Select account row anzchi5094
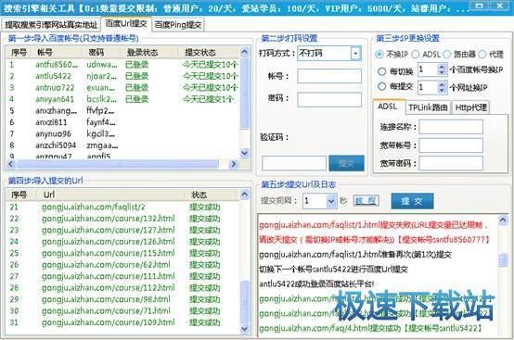This screenshot has height=340, width=514. [x=122, y=145]
